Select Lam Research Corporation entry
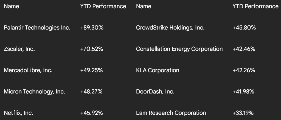 tap(171, 113)
